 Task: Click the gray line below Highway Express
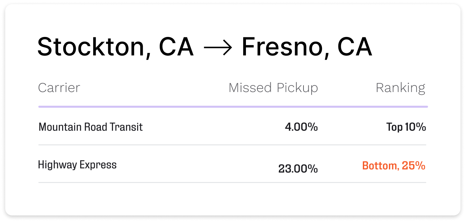tap(232, 182)
